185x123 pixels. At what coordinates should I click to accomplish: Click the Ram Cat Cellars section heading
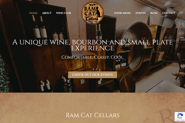[x=92, y=115]
